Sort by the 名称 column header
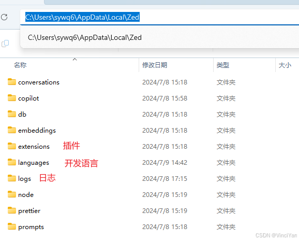 [20, 65]
